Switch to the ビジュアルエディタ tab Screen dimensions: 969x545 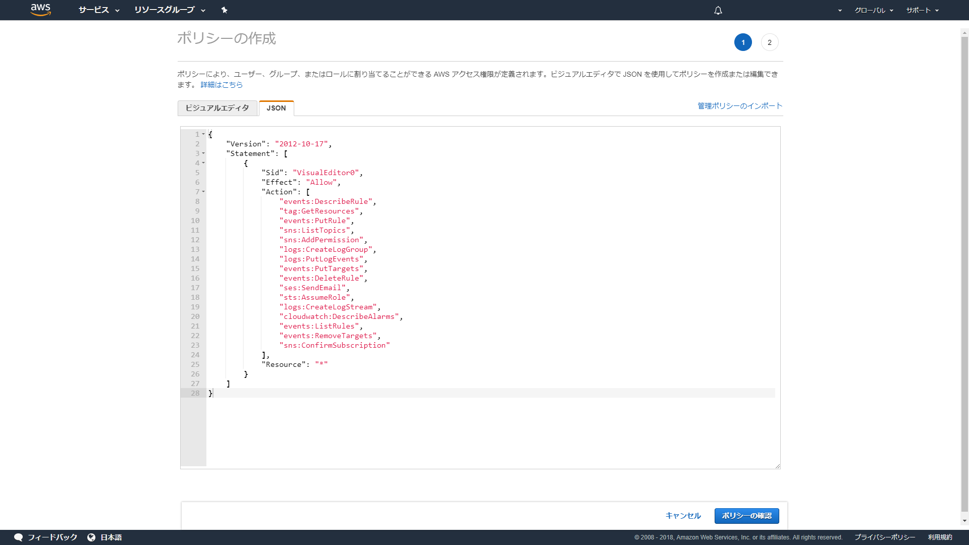218,108
